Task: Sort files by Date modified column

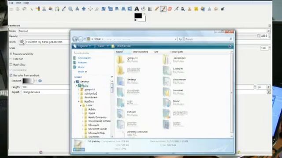Action: (140, 52)
